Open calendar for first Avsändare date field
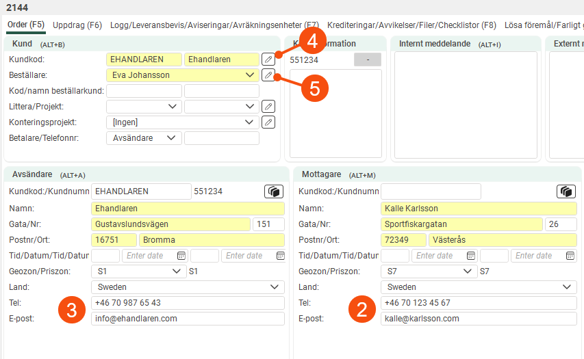Image resolution: width=584 pixels, height=359 pixels. pyautogui.click(x=181, y=256)
